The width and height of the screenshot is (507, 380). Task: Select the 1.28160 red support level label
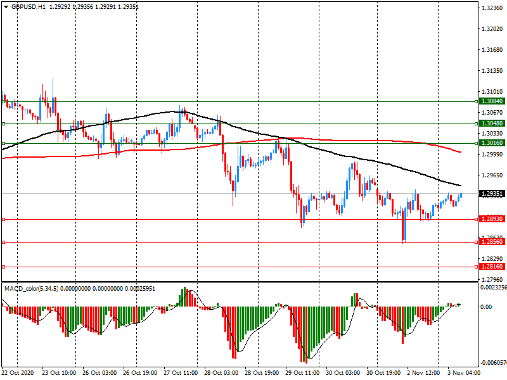[492, 267]
